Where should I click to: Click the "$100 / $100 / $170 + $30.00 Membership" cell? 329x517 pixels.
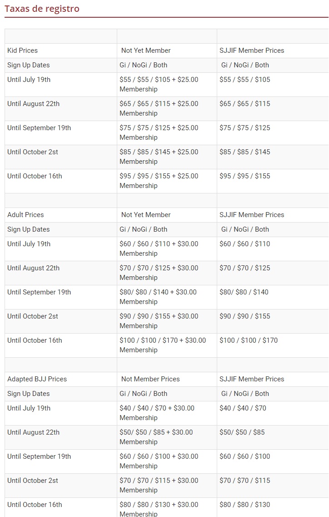[163, 345]
